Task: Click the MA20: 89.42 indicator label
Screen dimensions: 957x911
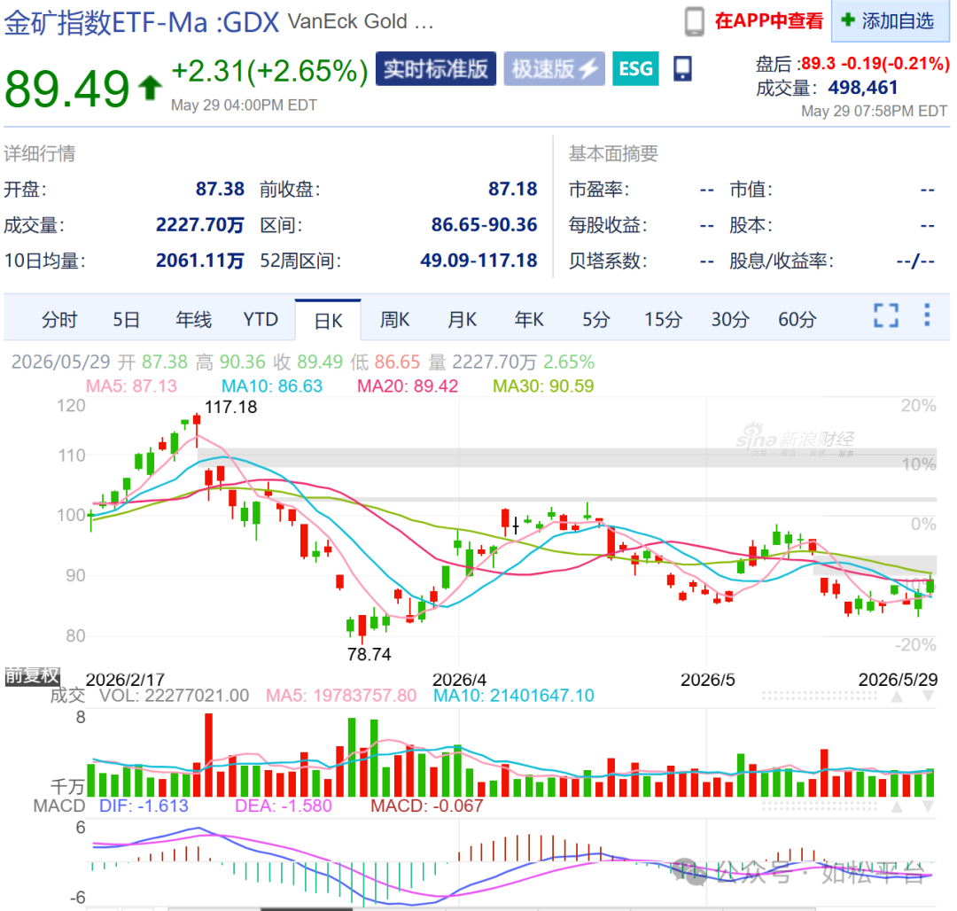Action: 407,386
